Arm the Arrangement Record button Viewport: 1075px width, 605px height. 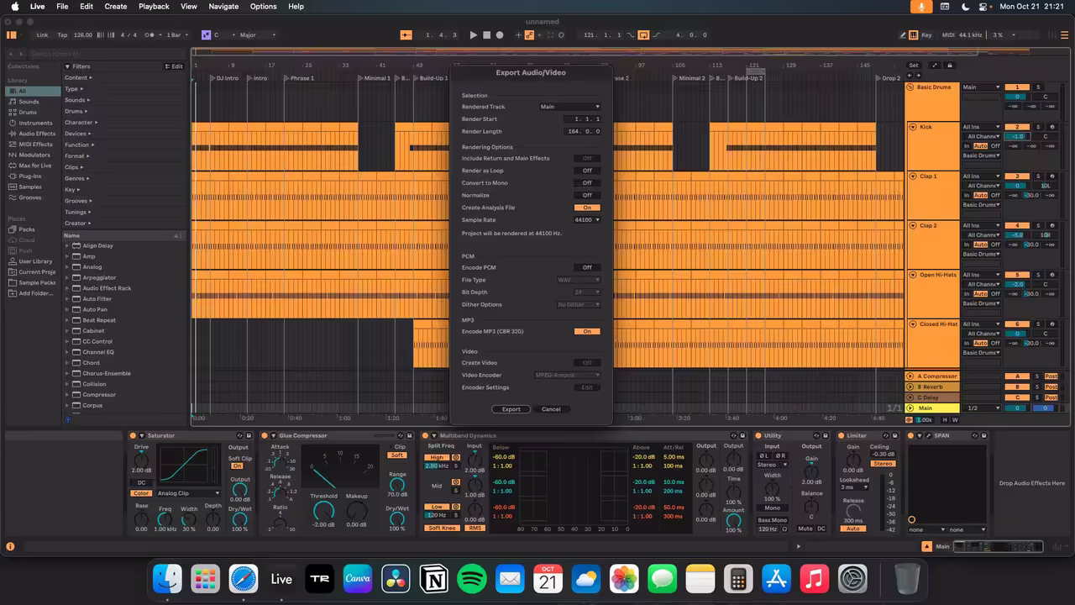pos(500,35)
